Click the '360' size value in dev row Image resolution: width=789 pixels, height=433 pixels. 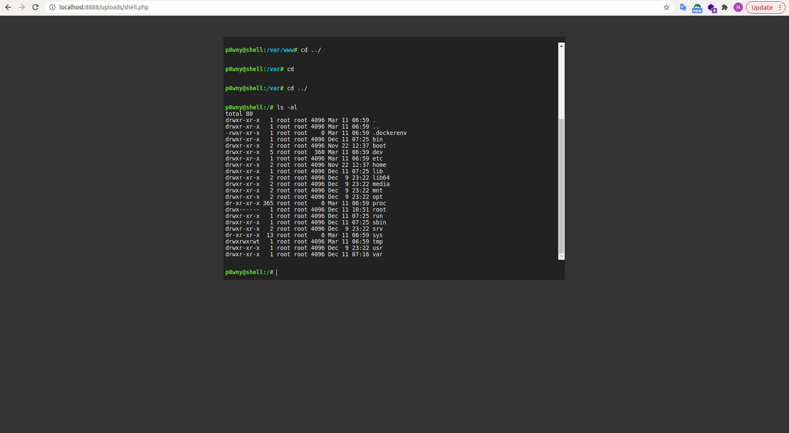pos(319,152)
